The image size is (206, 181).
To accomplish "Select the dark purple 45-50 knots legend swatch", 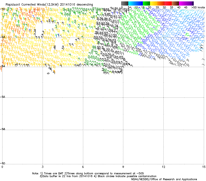I will tap(190, 3).
